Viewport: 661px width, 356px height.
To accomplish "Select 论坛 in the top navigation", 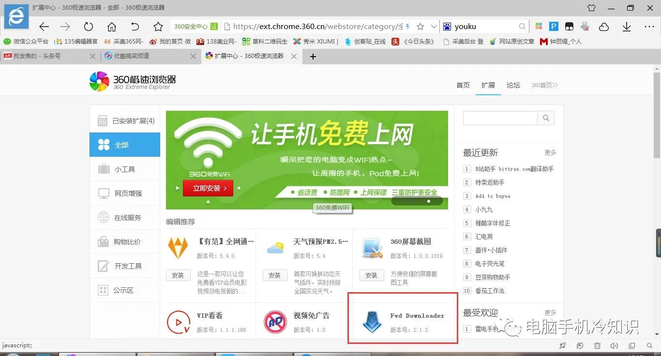I will click(513, 85).
